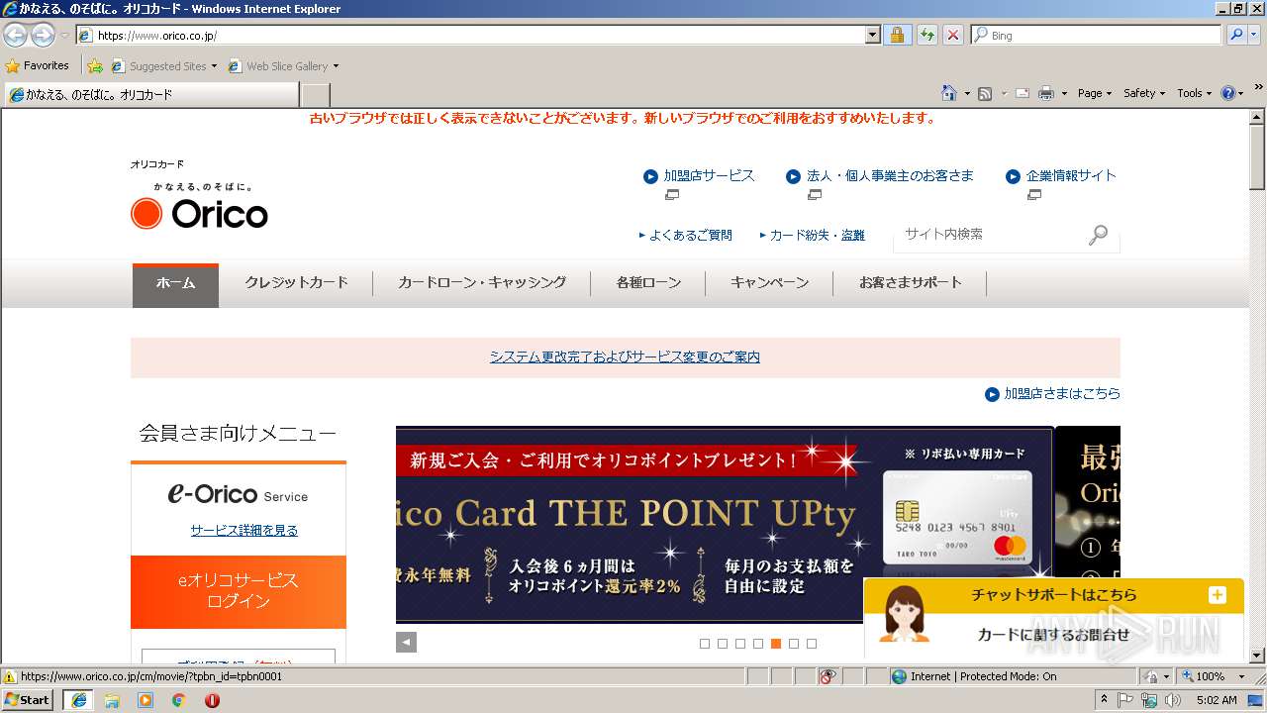Image resolution: width=1267 pixels, height=713 pixels.
Task: Click eオリコサービス ログイン button
Action: pos(239,591)
